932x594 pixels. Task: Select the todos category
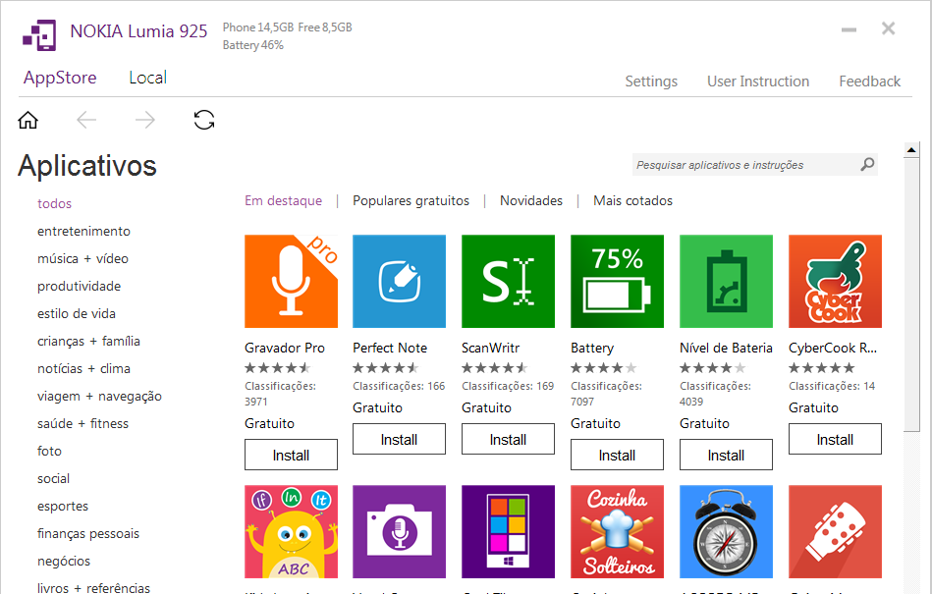coord(54,204)
